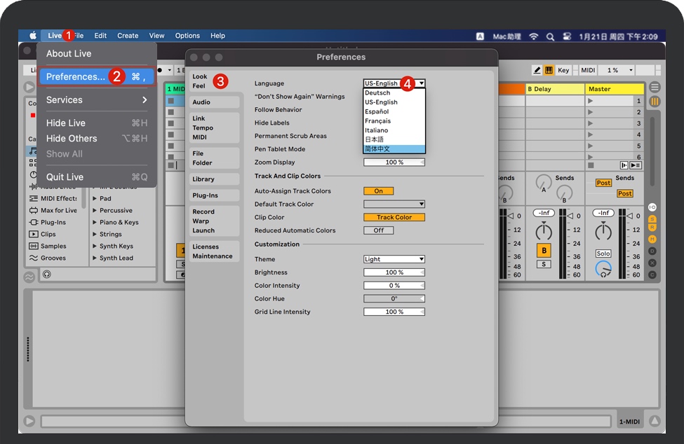684x444 pixels.
Task: Click the Key mapping button
Action: click(563, 70)
